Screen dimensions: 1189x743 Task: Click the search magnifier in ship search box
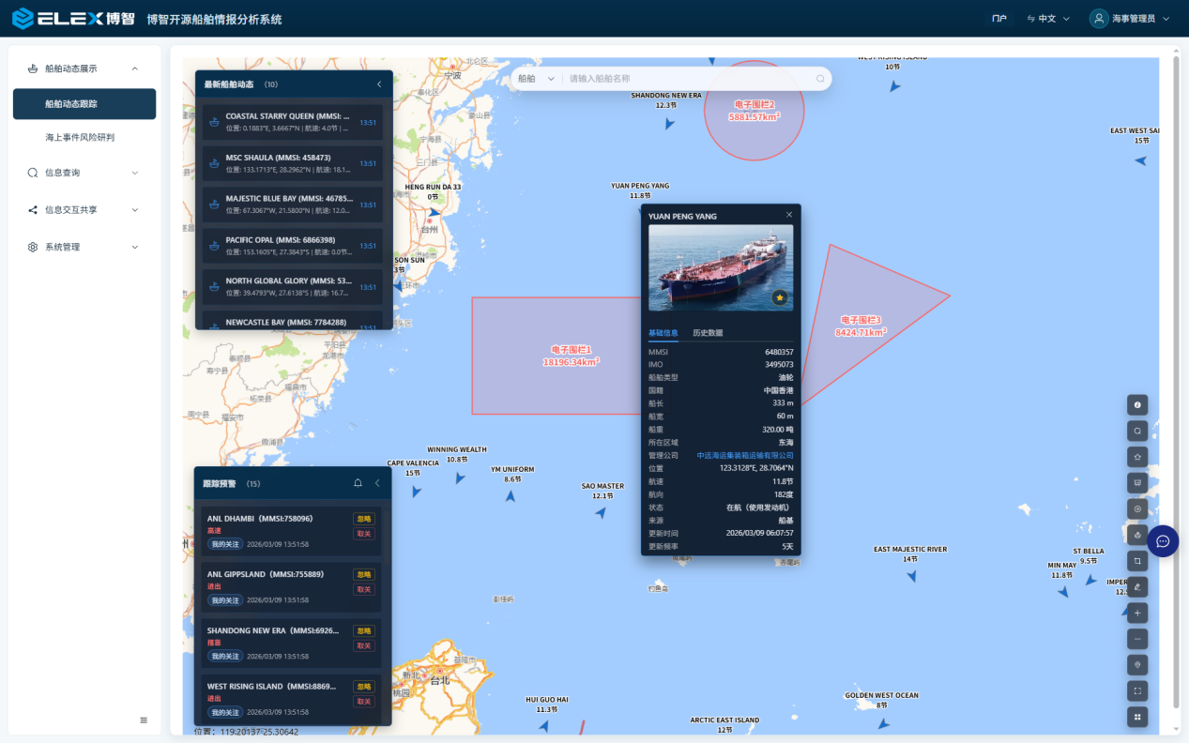pyautogui.click(x=819, y=79)
